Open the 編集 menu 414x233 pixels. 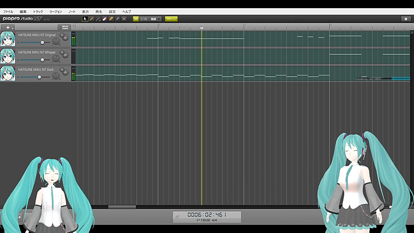23,12
